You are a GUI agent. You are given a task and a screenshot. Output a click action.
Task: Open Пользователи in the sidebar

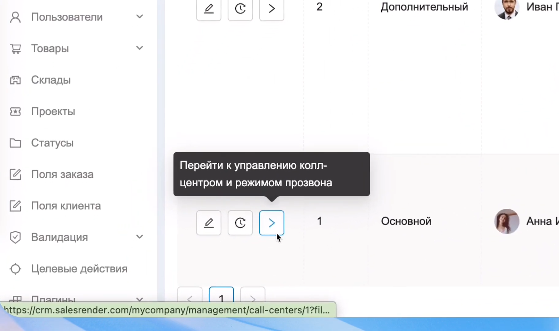[x=67, y=17]
